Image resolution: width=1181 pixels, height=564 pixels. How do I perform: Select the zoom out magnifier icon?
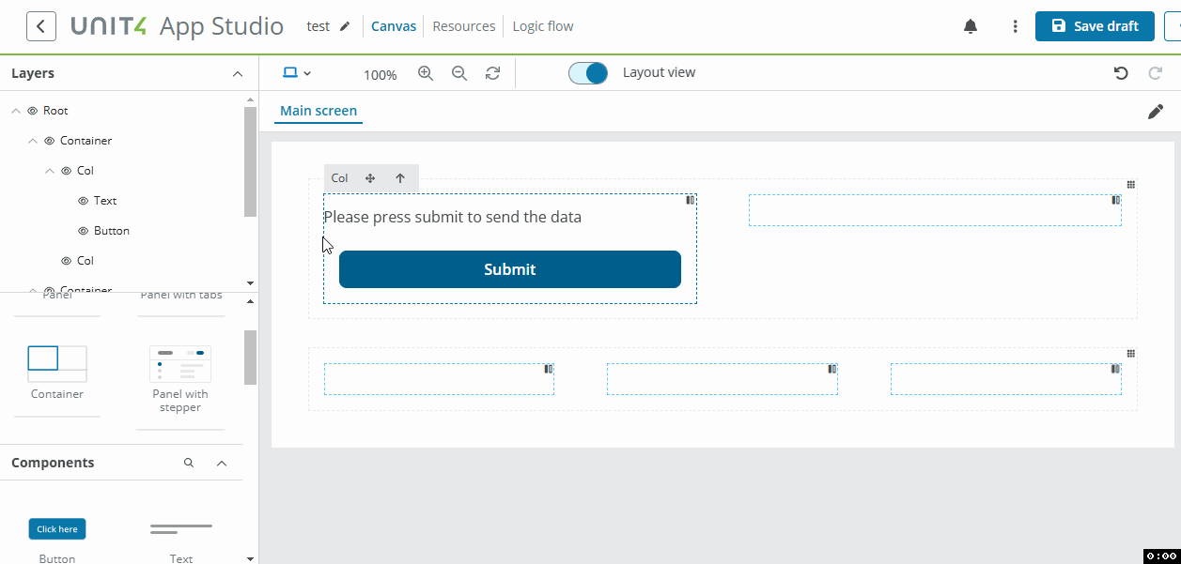click(x=459, y=72)
